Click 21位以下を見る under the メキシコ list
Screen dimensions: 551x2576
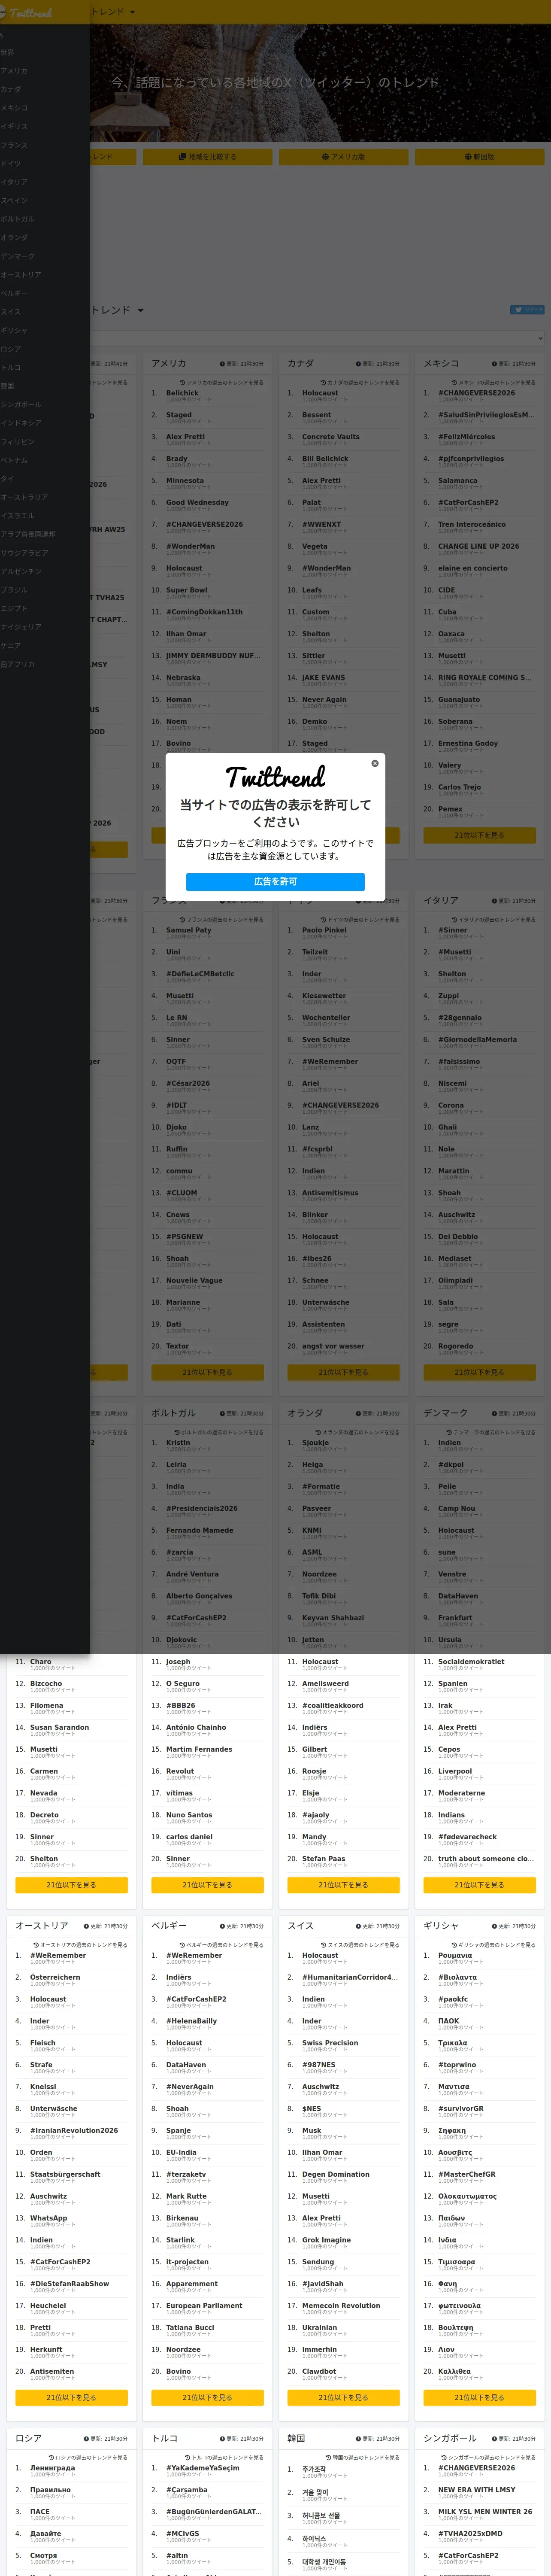(479, 835)
